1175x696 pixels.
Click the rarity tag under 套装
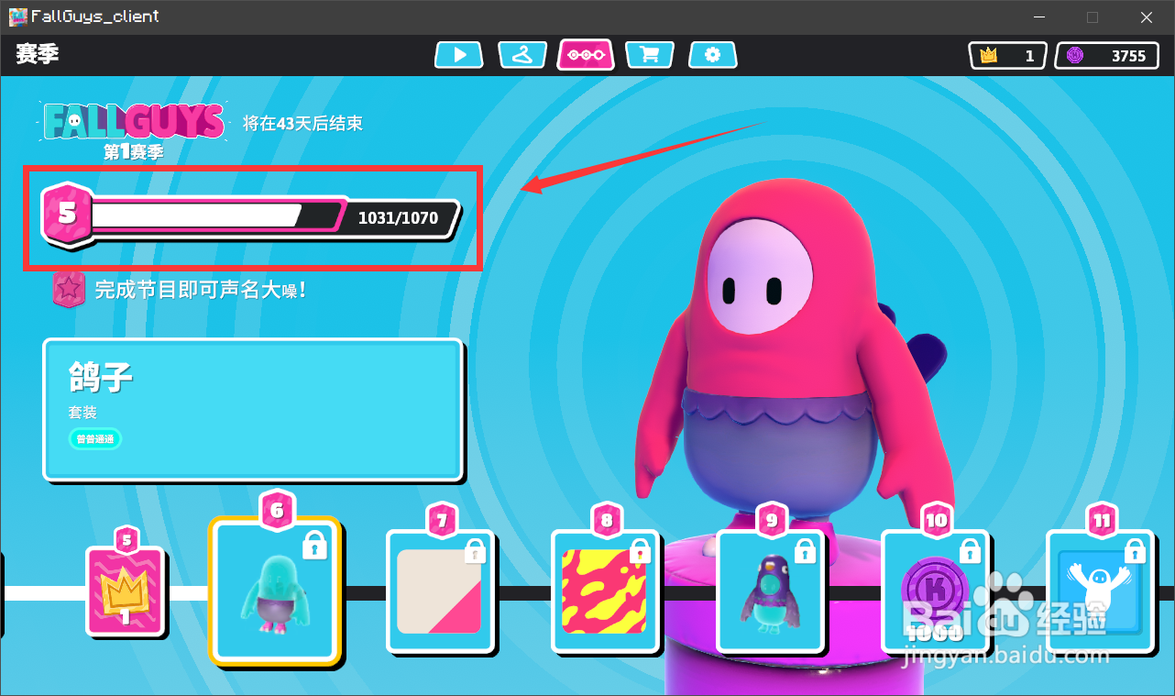(x=95, y=439)
